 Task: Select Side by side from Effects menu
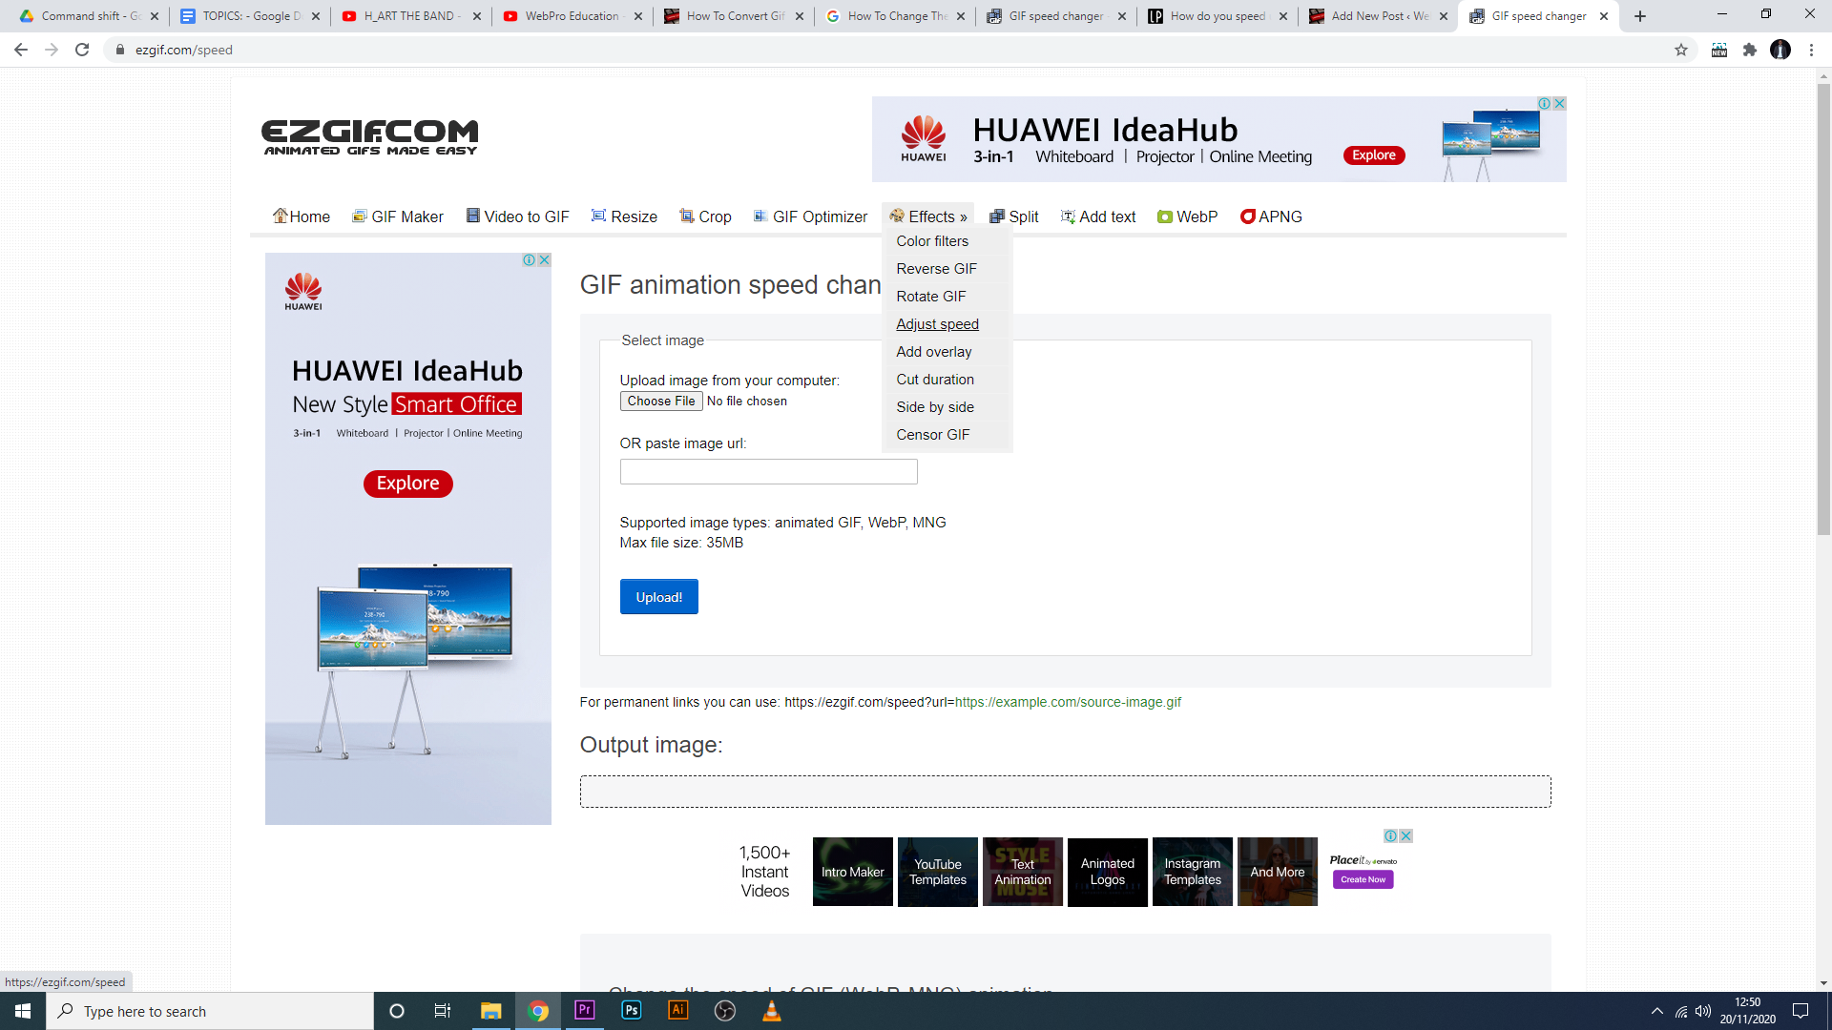pyautogui.click(x=935, y=407)
